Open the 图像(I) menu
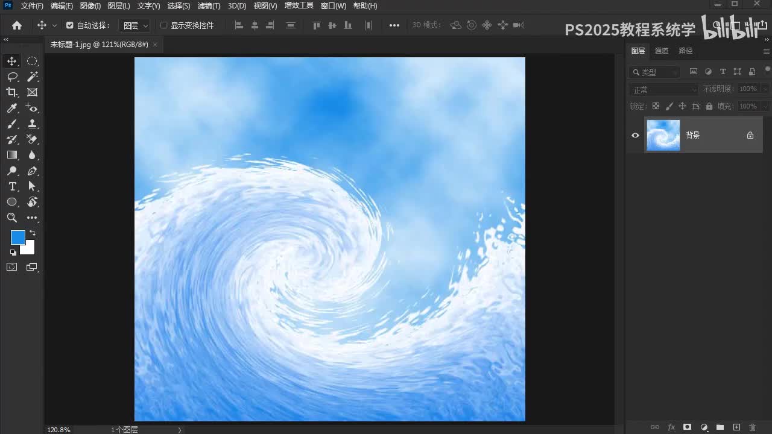Viewport: 772px width, 434px height. (90, 6)
